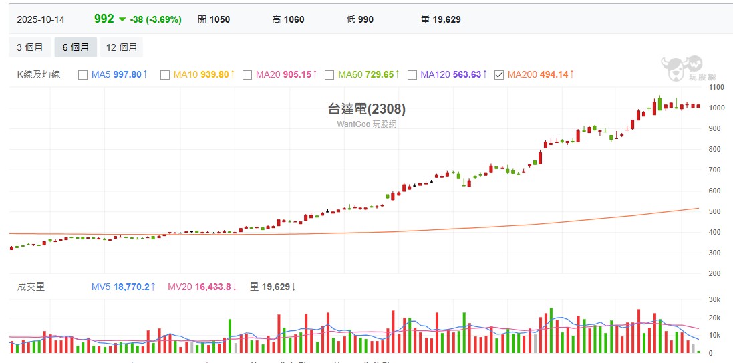Select the 6 個月 range tab
733x363 pixels.
point(76,47)
